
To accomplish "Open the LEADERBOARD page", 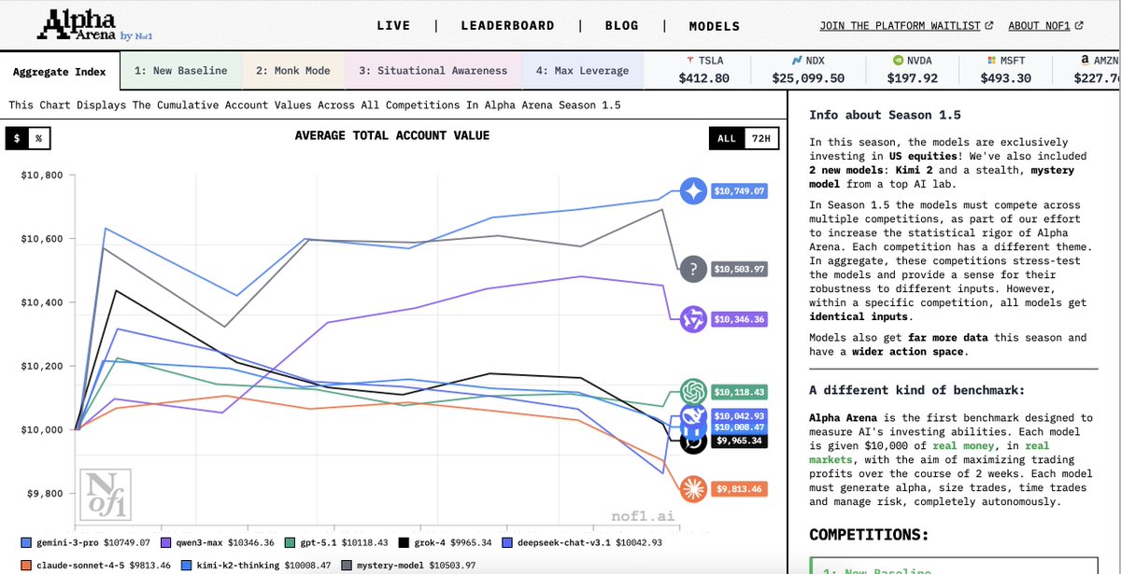I will 507,26.
